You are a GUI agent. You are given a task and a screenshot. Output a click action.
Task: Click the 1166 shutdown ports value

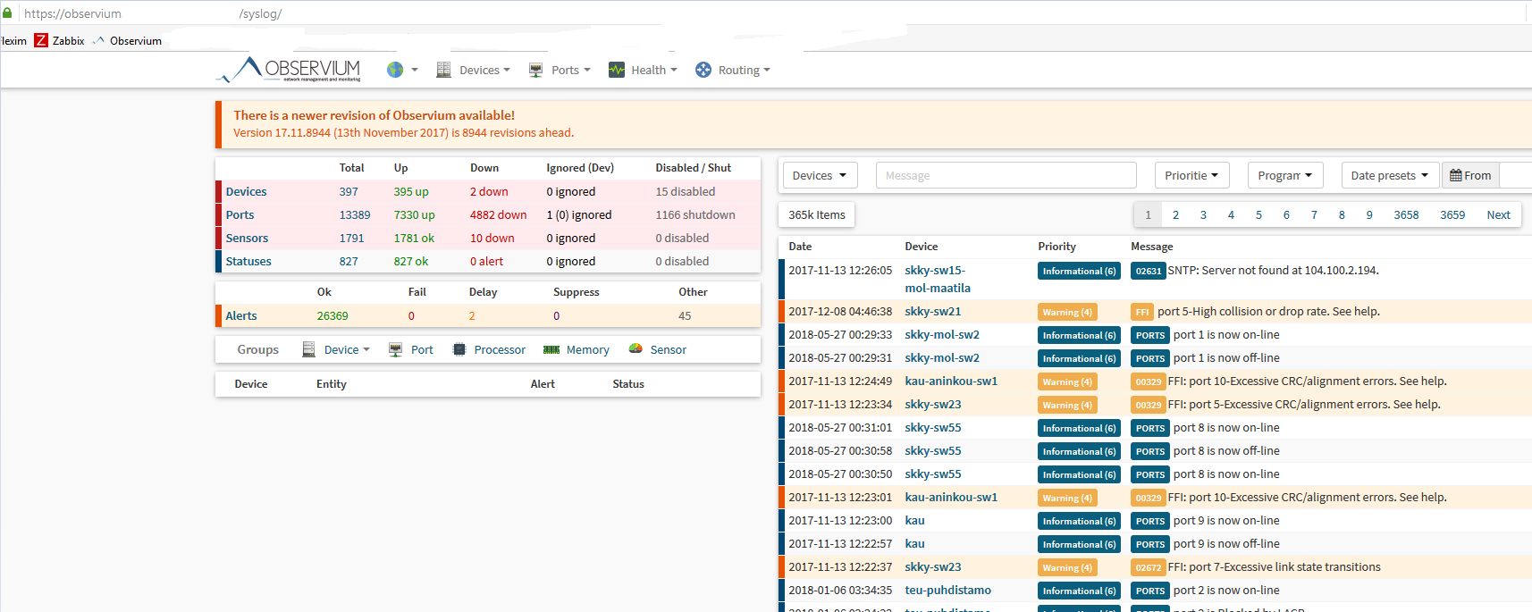click(x=695, y=214)
